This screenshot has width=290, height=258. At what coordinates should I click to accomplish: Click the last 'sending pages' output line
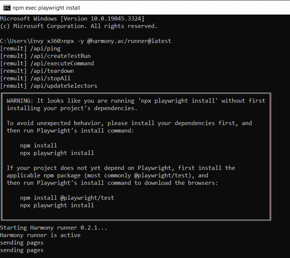(x=22, y=250)
